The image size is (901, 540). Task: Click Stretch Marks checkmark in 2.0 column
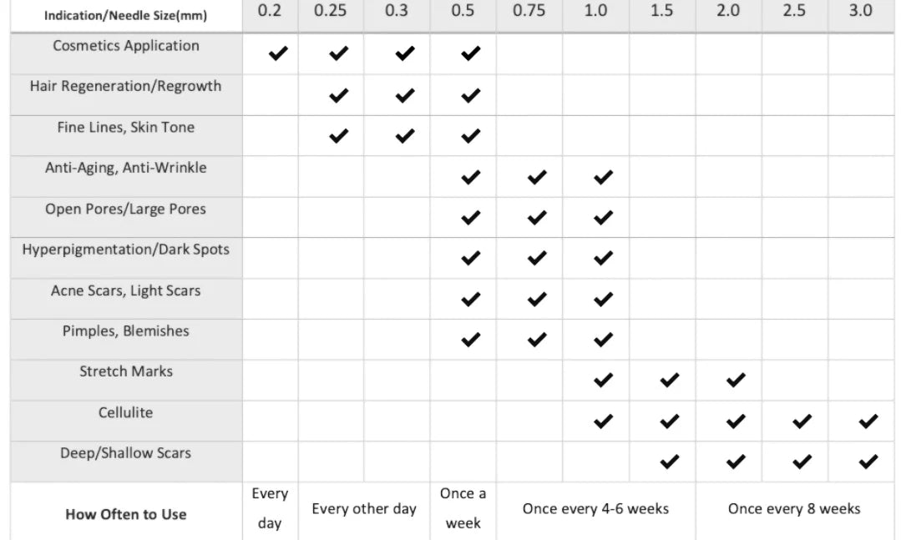pyautogui.click(x=735, y=381)
